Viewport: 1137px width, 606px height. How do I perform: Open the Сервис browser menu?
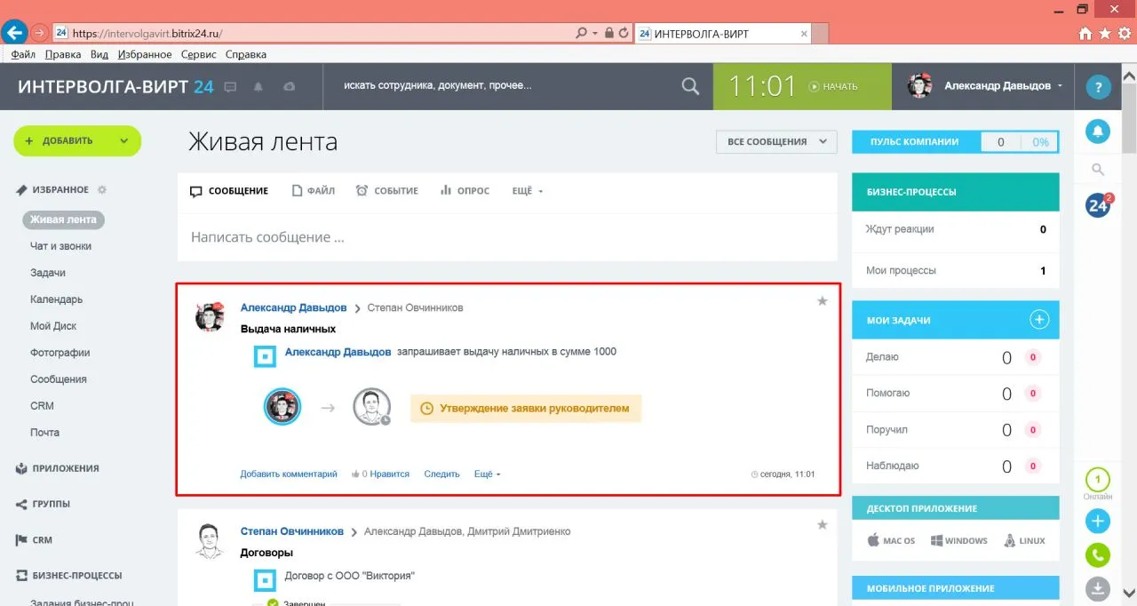click(x=198, y=54)
